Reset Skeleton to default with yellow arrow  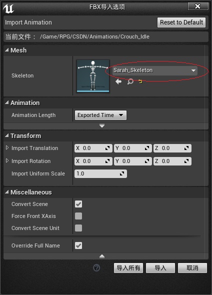(x=140, y=81)
